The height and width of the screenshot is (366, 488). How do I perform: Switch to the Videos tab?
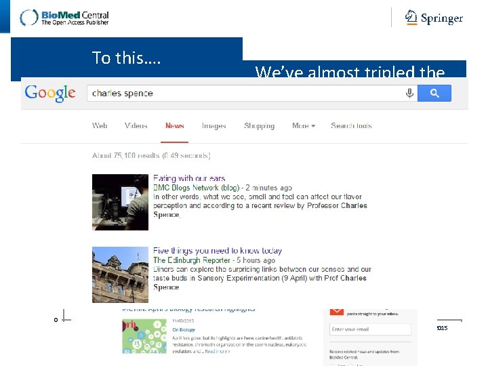pyautogui.click(x=136, y=126)
